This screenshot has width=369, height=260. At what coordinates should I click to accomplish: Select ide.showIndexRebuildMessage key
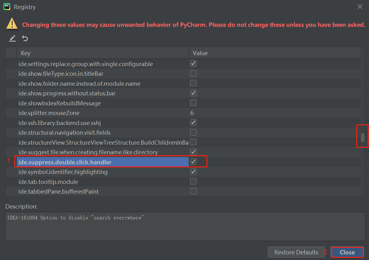[x=59, y=104]
